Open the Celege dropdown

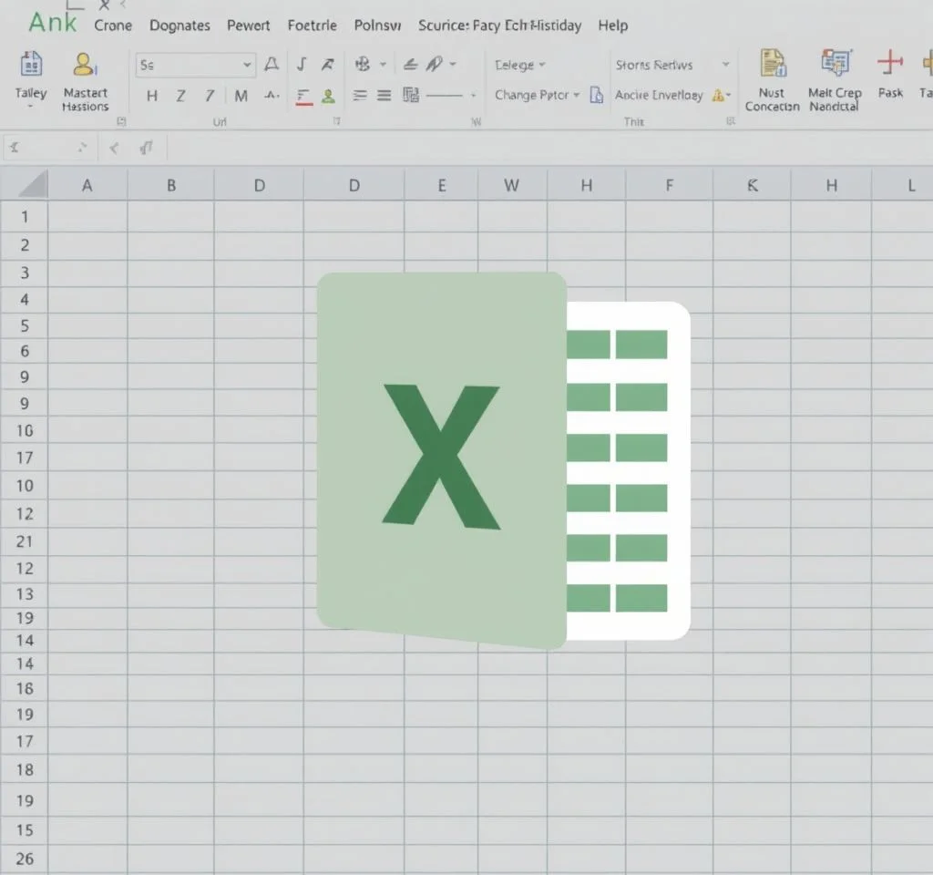[x=519, y=65]
